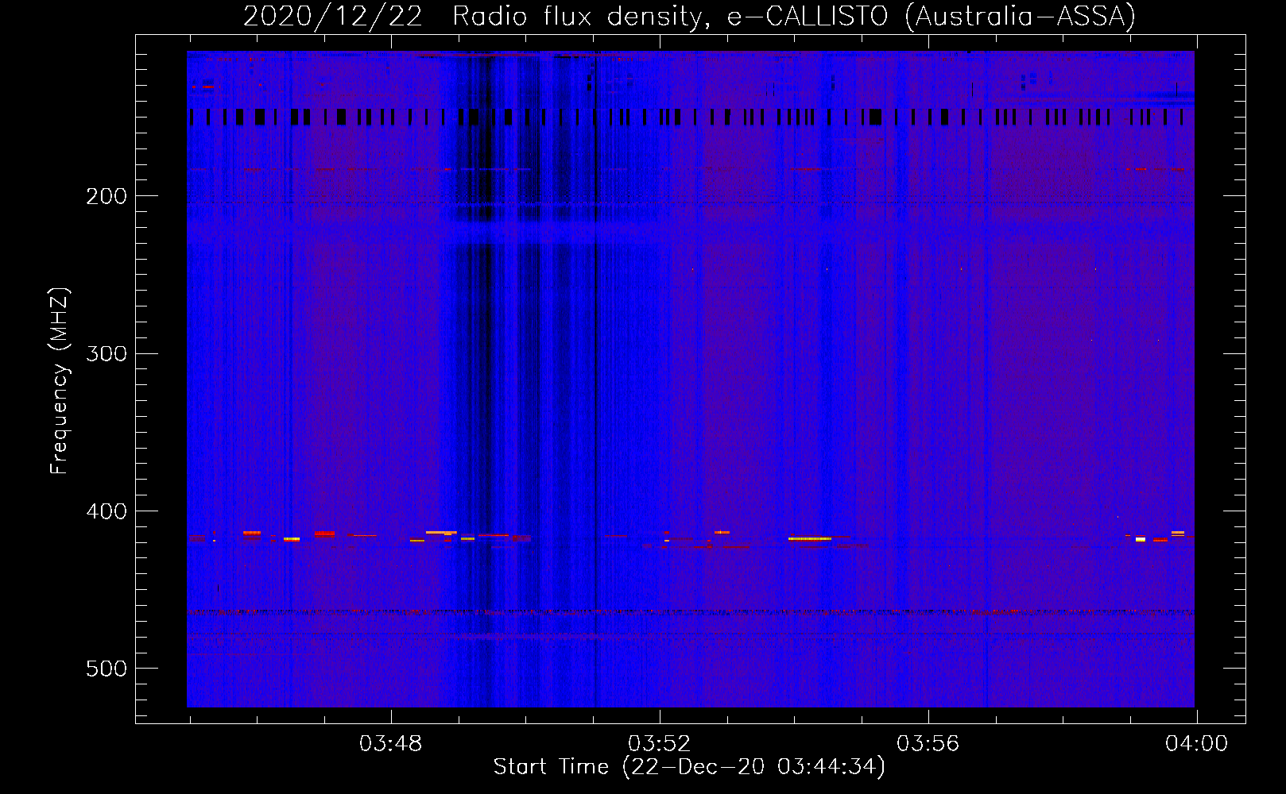Viewport: 1286px width, 794px height.
Task: Click the plot title "2020/12/22 Radio flux density, e-CALLISTO (Australia-ASSA)"
Action: click(x=689, y=16)
